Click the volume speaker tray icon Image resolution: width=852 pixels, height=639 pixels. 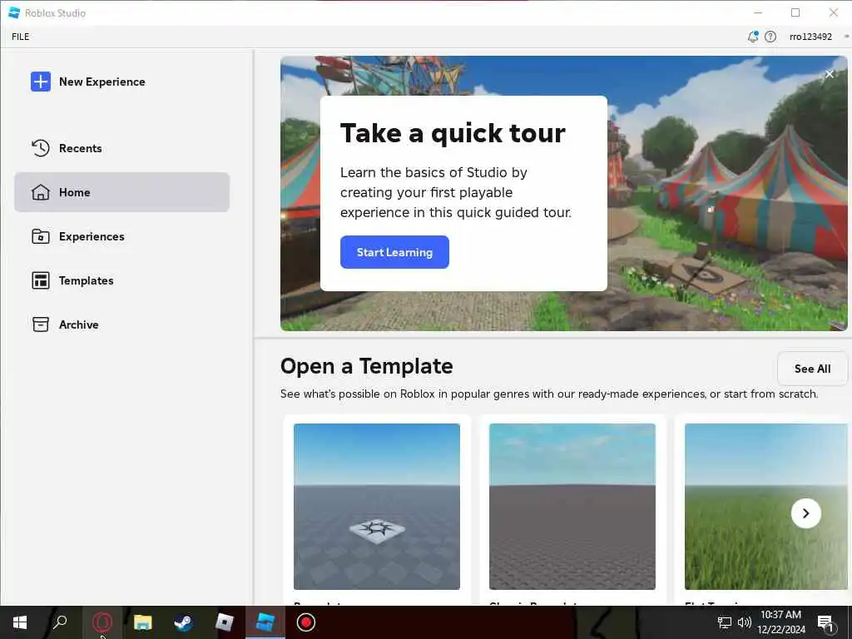[x=745, y=622]
